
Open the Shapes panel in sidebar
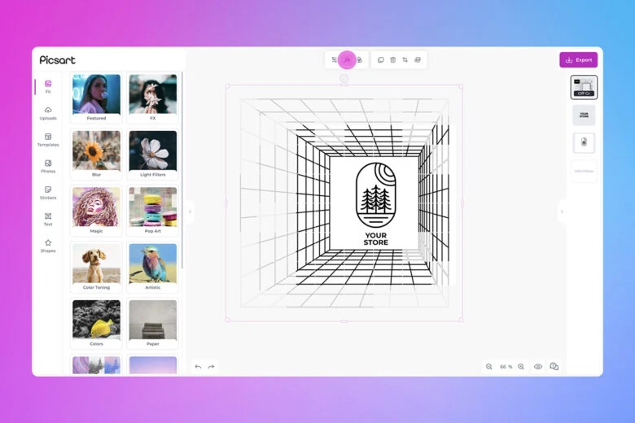[48, 246]
